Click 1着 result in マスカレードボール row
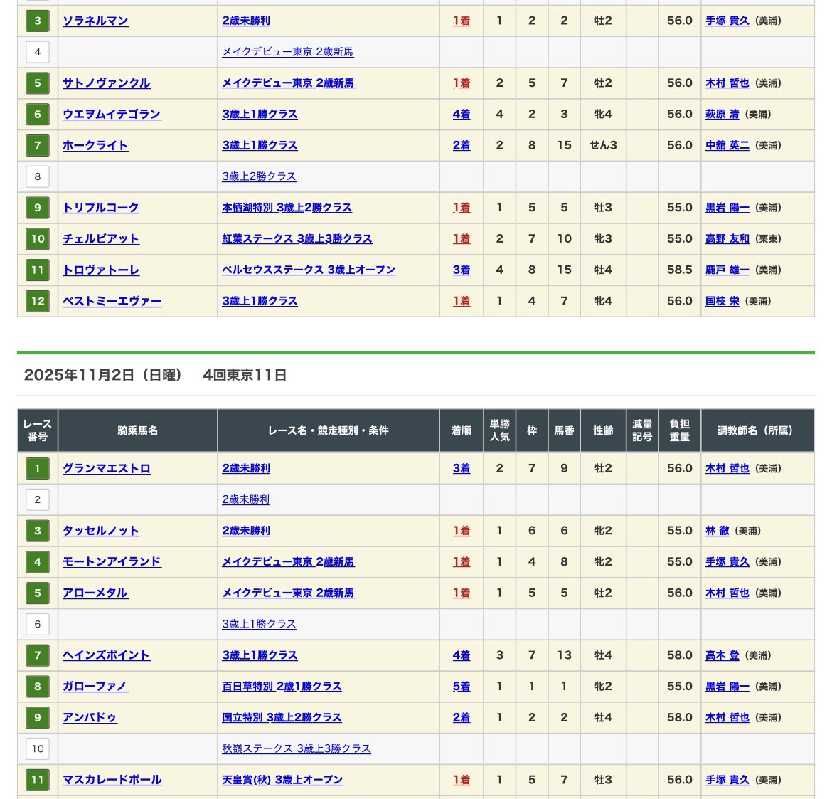 461,780
